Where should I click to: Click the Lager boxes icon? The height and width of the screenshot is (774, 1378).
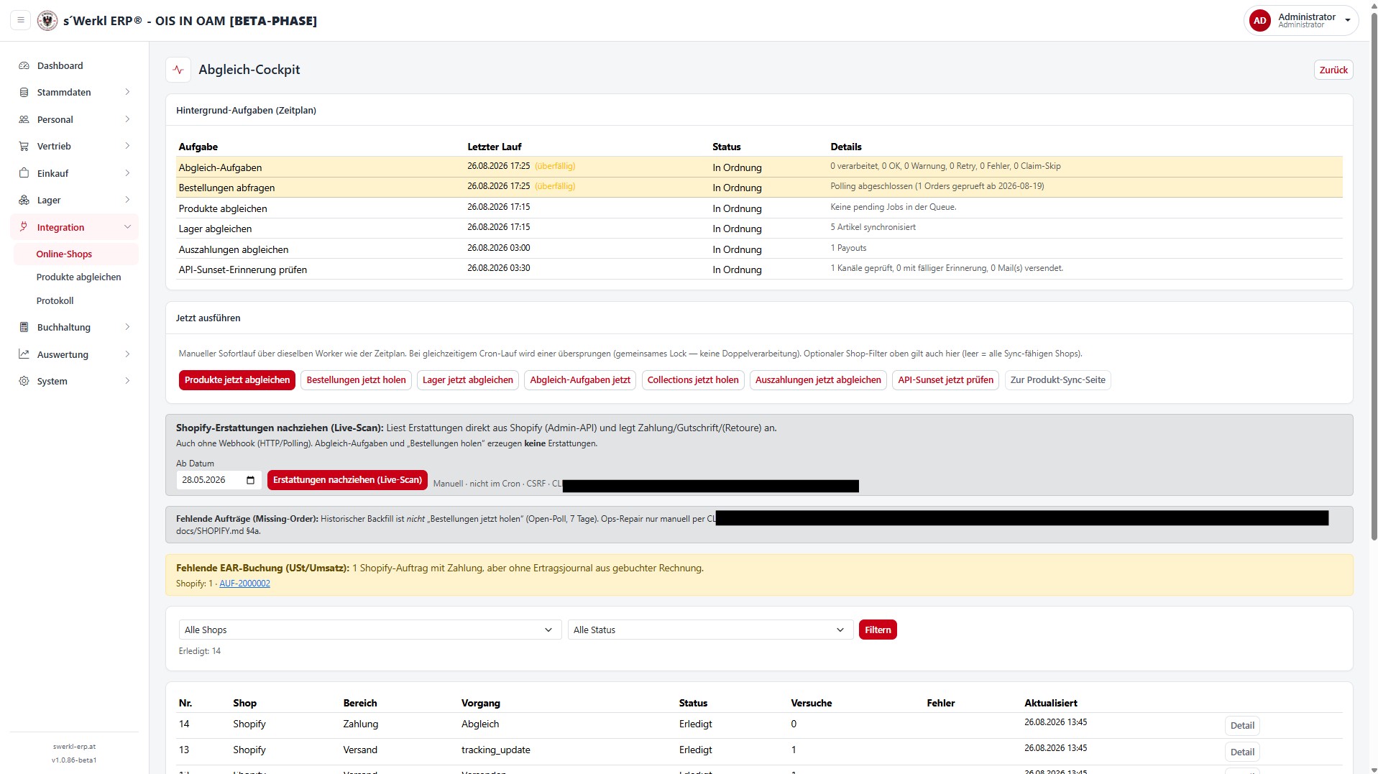pos(24,200)
